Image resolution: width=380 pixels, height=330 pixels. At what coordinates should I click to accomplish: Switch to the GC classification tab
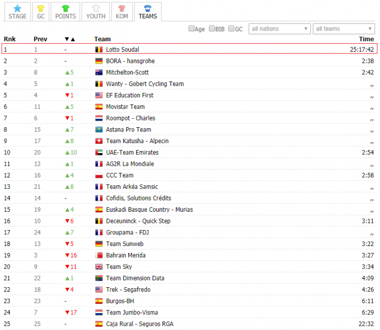41,12
